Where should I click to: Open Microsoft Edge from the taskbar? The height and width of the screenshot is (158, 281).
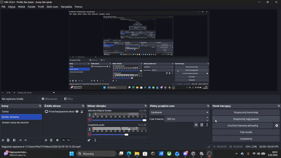click(129, 154)
